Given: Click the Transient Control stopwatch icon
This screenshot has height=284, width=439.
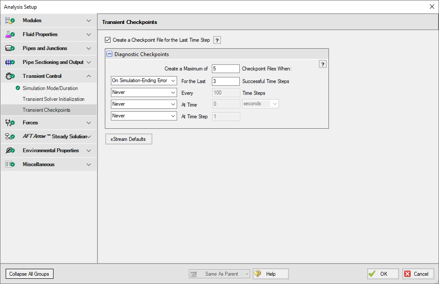Looking at the screenshot, I should coord(10,76).
